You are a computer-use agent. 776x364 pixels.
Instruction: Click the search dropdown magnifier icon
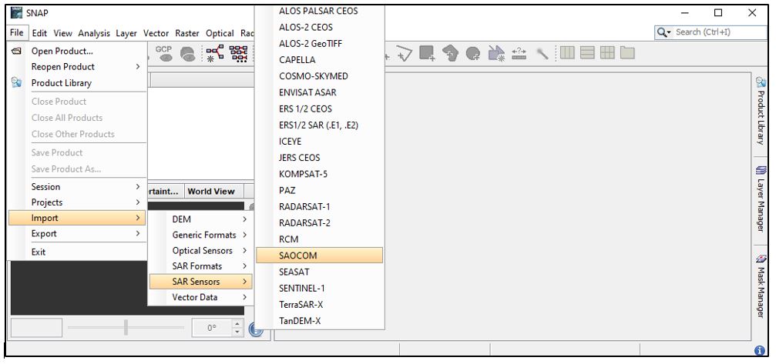[x=663, y=32]
